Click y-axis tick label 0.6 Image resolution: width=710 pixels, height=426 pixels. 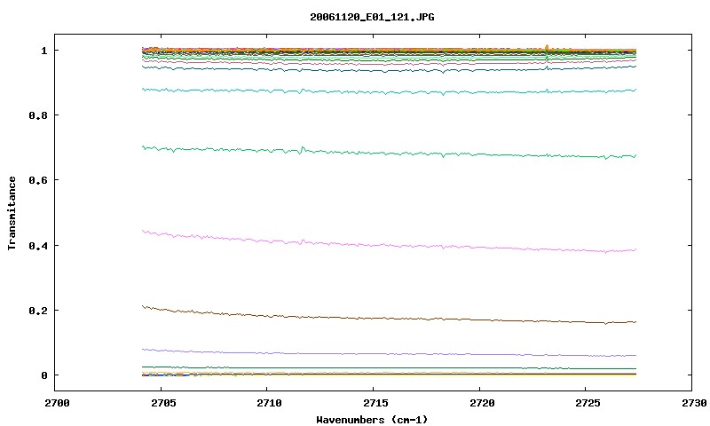(38, 180)
